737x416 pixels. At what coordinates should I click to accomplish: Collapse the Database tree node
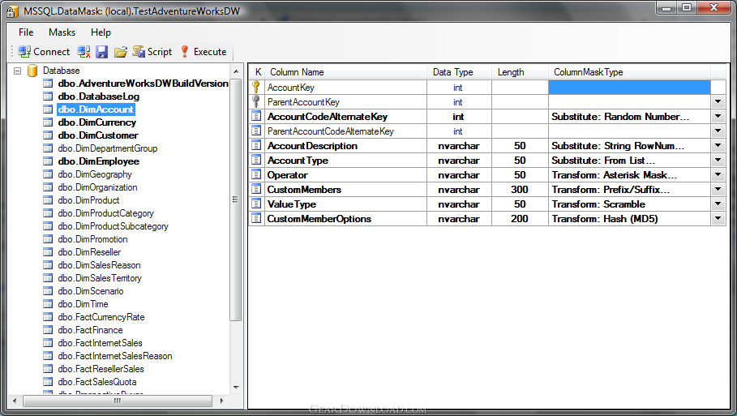pos(17,71)
